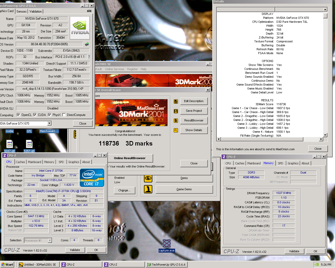Select the GTL desktop shortcut

29,131
